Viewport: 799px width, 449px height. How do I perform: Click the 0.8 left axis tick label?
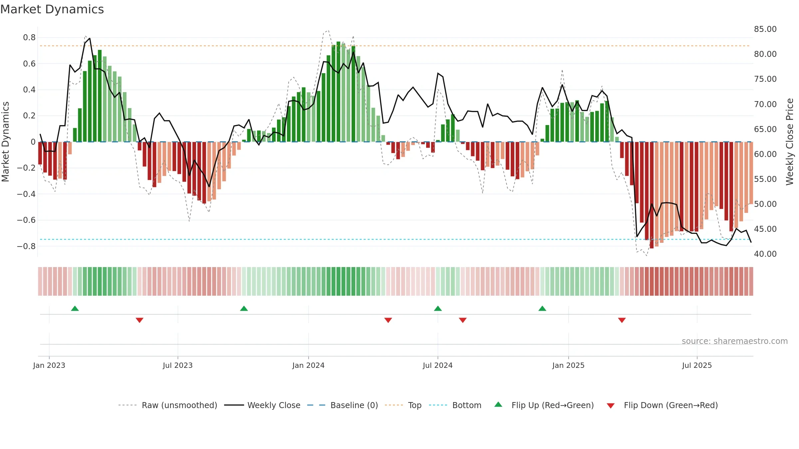point(29,38)
